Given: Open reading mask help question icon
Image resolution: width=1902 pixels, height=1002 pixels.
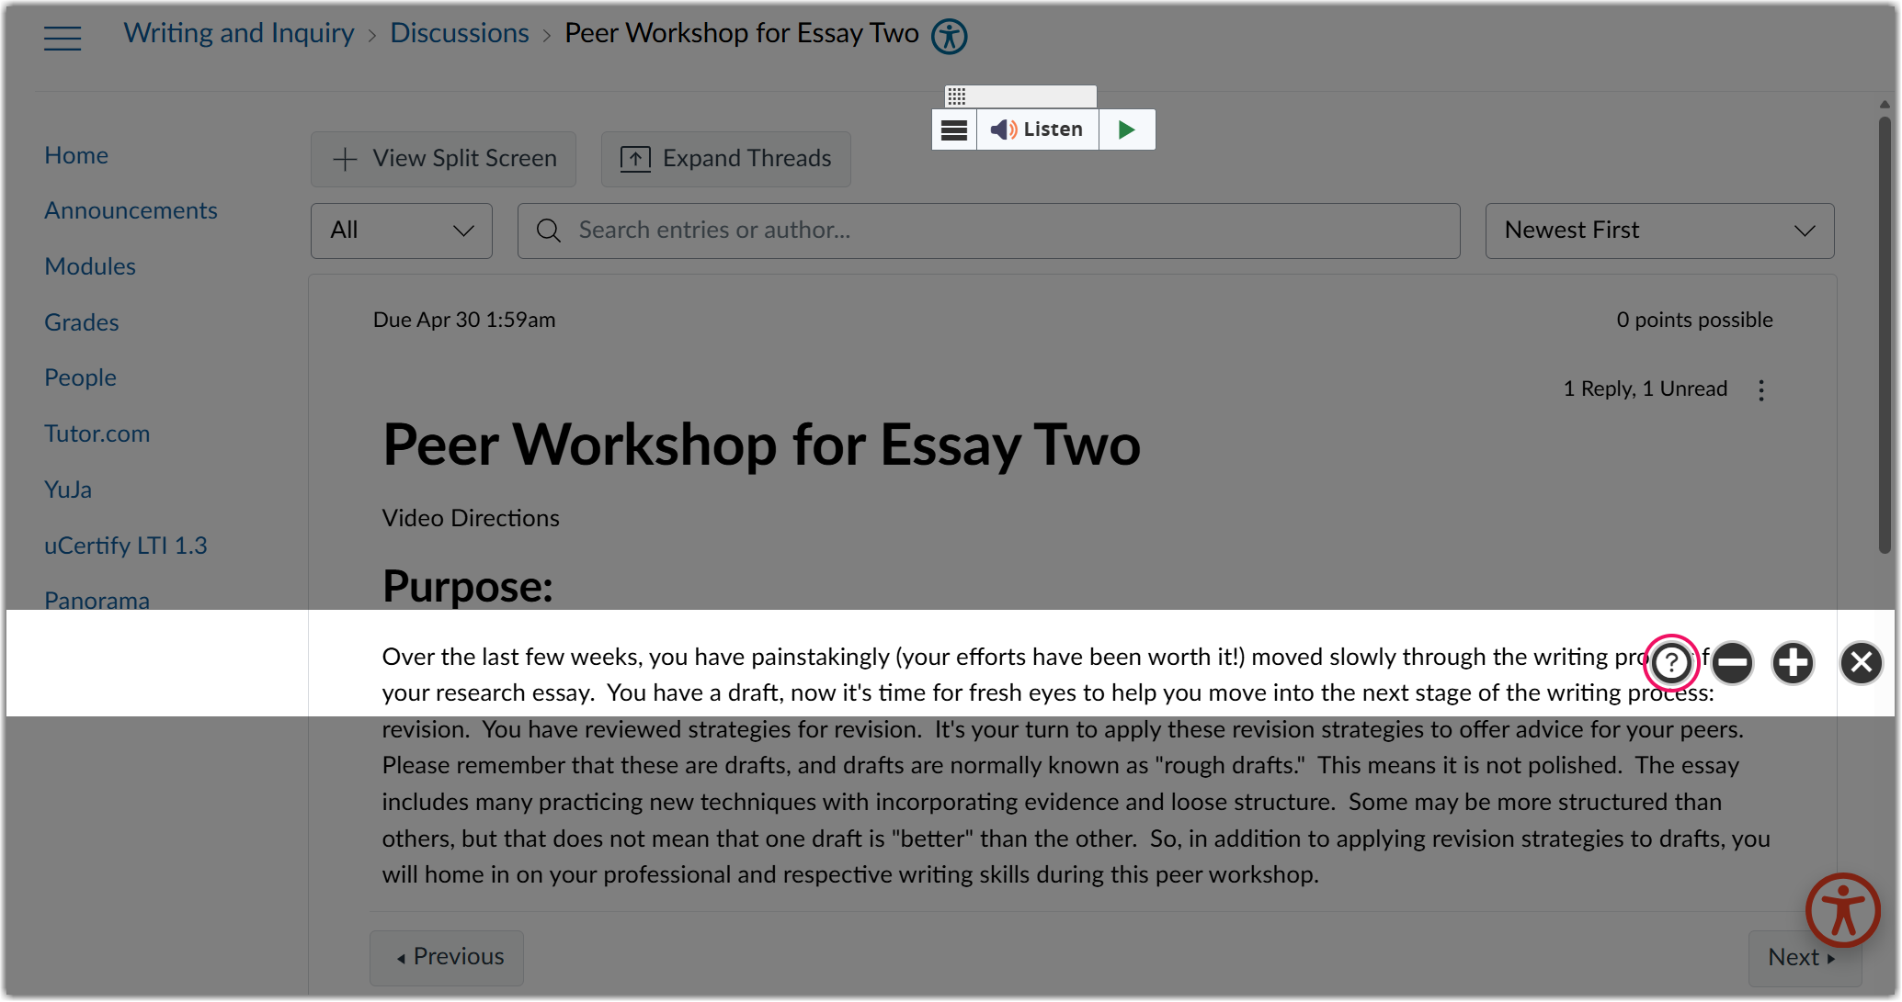Looking at the screenshot, I should point(1671,662).
